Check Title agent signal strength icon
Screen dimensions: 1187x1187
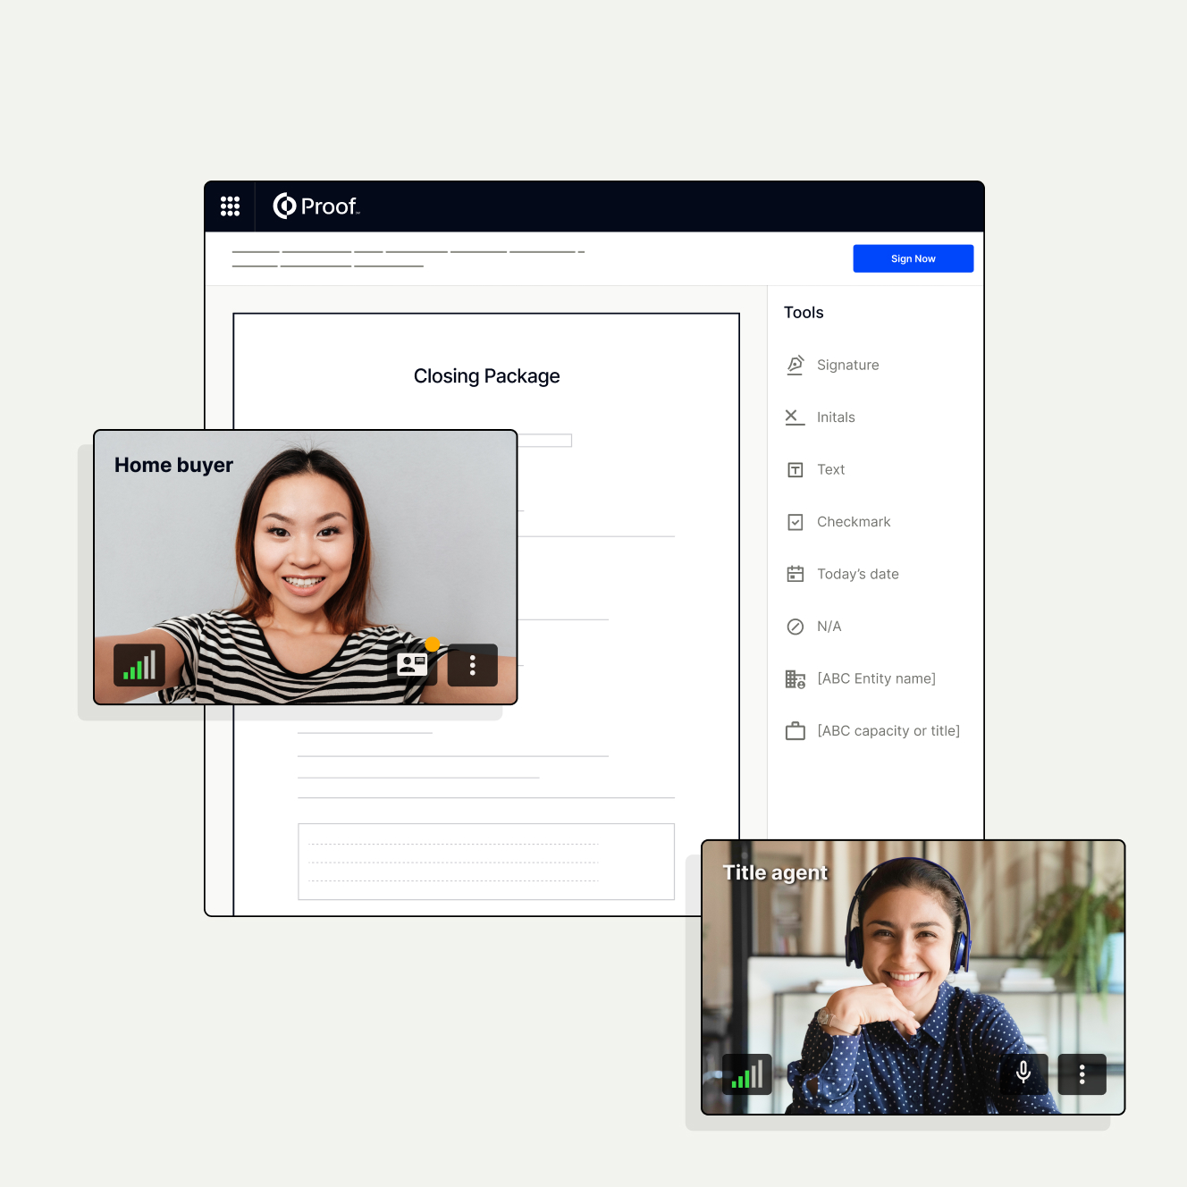747,1074
